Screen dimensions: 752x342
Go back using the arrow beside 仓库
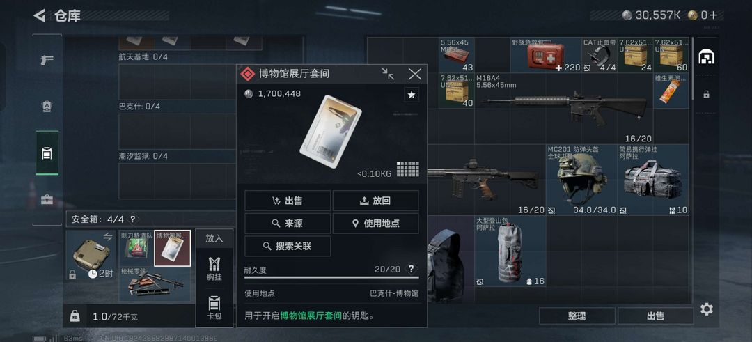coord(39,15)
